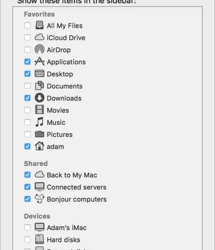Disable the Desktop sidebar checkbox
This screenshot has height=250, width=215.
(27, 74)
